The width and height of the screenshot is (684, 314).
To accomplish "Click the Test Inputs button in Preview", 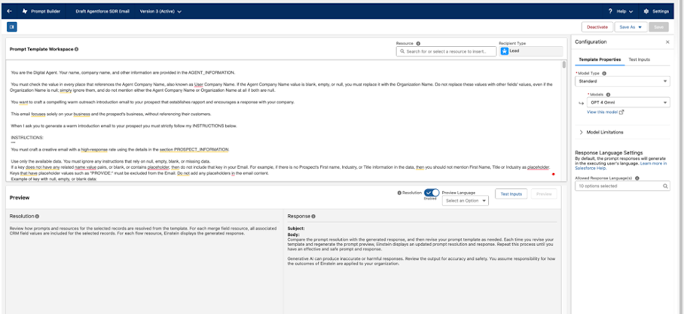I will tap(511, 194).
